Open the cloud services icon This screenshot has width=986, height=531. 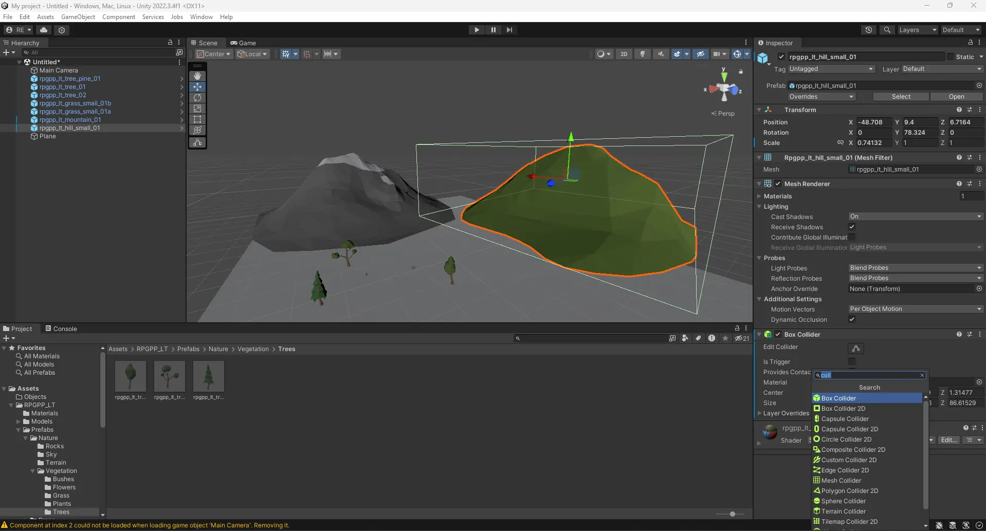[44, 30]
